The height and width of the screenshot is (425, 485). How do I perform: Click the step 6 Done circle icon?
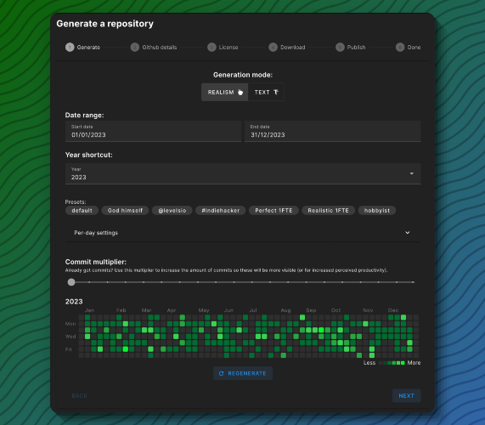click(400, 48)
